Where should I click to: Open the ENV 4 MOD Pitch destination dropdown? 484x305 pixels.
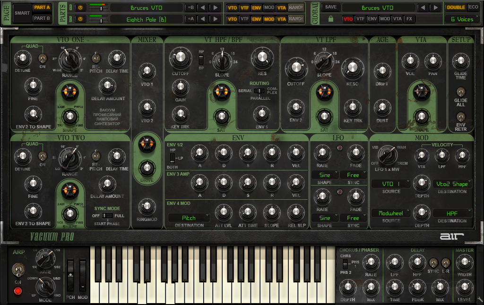189,218
